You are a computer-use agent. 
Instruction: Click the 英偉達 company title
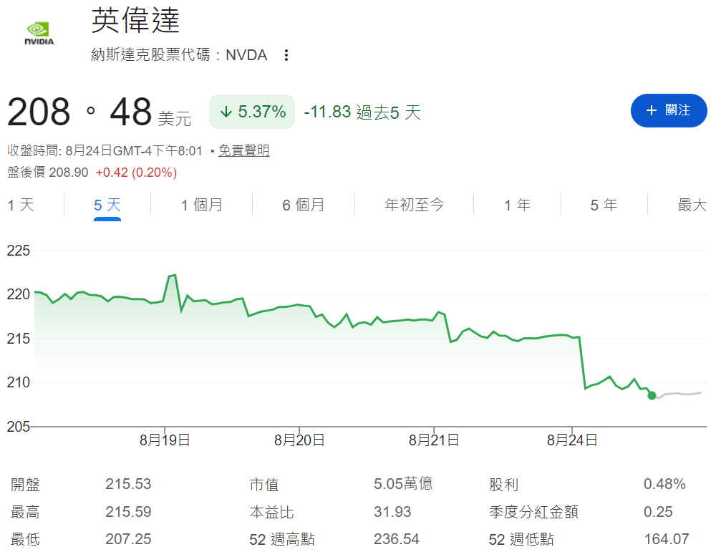(135, 21)
